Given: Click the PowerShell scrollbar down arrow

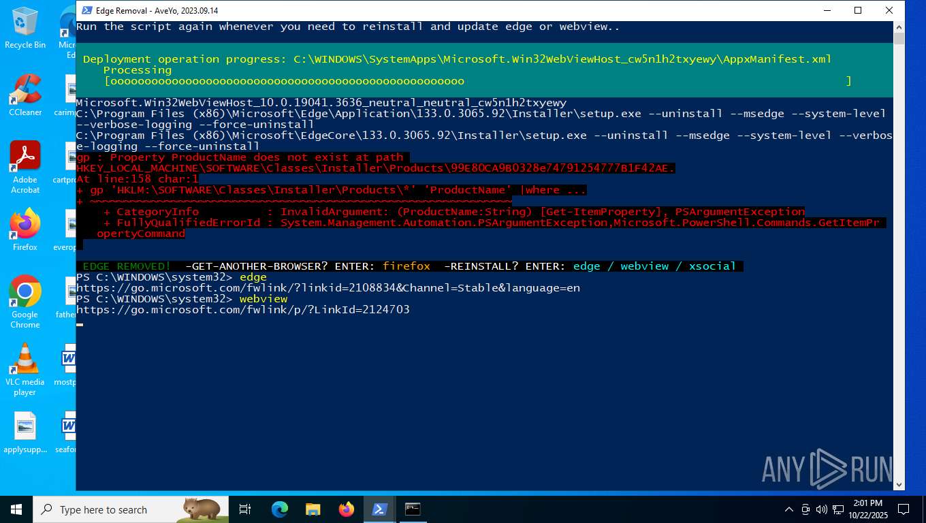Looking at the screenshot, I should pos(899,485).
